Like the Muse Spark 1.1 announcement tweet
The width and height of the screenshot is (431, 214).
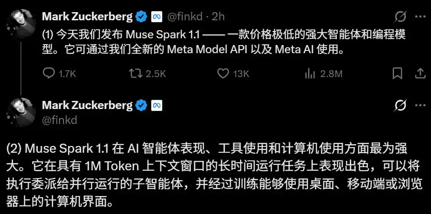(223, 73)
